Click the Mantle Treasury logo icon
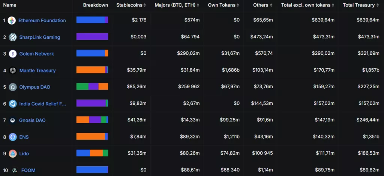Screen dimensions: 384x176 [13, 71]
